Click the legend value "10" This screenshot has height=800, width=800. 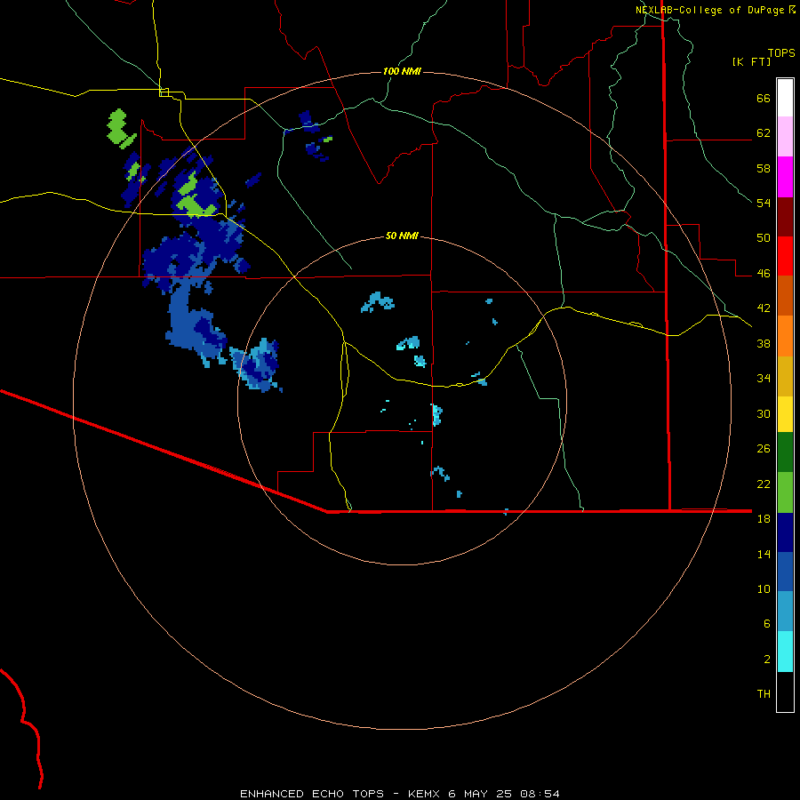point(764,589)
